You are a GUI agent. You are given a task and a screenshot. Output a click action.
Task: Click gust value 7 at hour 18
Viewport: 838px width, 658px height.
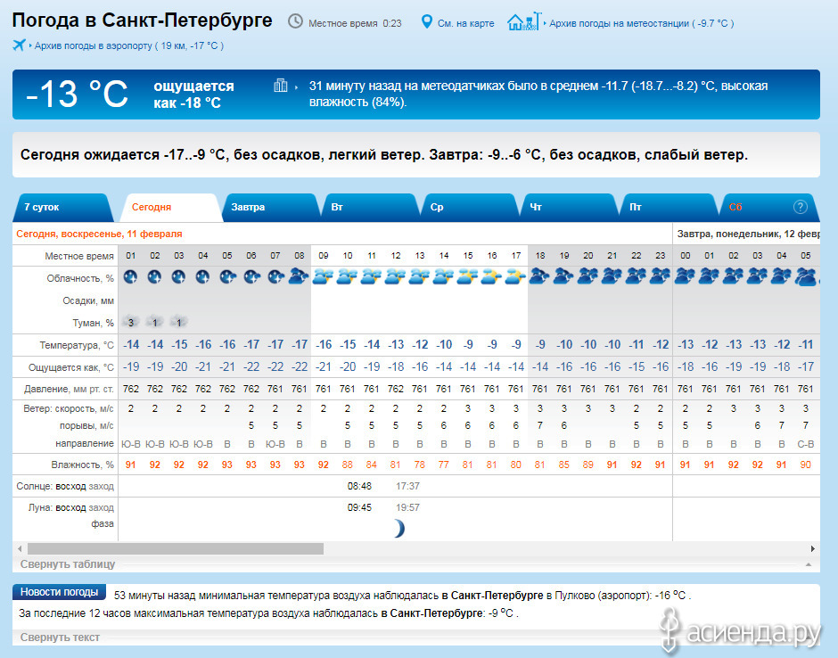pyautogui.click(x=539, y=425)
